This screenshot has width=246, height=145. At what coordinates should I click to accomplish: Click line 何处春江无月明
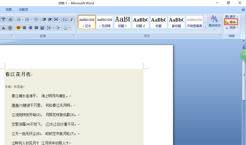point(58,105)
